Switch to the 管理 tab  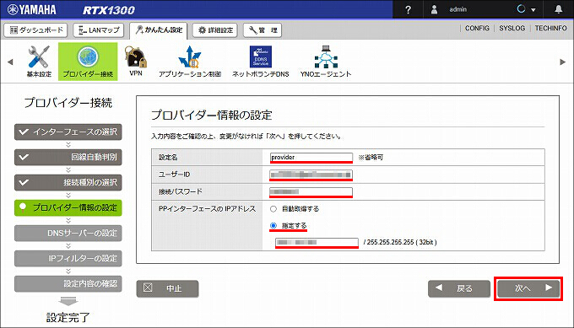[x=263, y=30]
